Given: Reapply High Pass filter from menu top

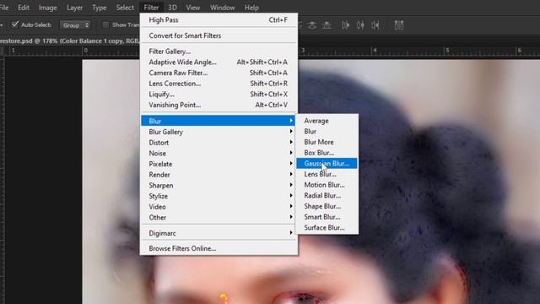Looking at the screenshot, I should tap(219, 20).
